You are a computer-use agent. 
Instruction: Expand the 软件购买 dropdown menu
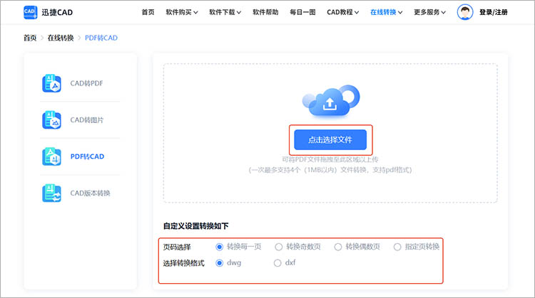click(x=182, y=12)
